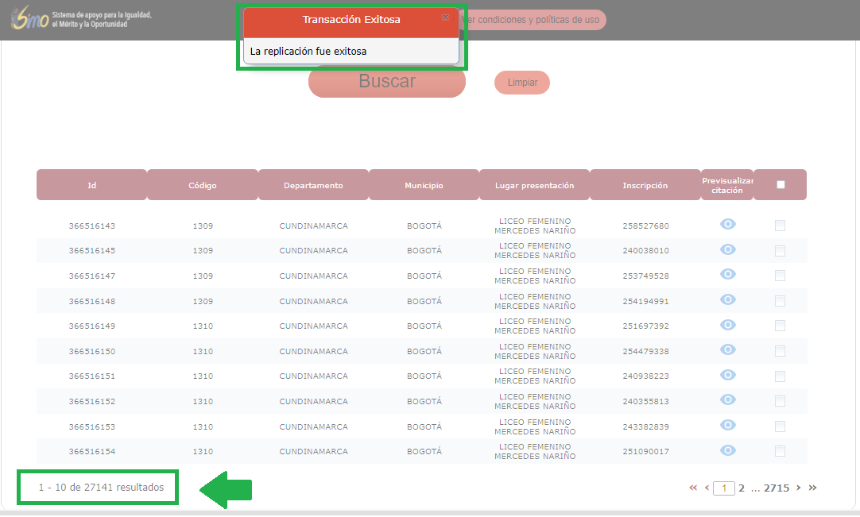Image resolution: width=860 pixels, height=517 pixels.
Task: Toggle select-all checkbox in table header
Action: click(781, 185)
